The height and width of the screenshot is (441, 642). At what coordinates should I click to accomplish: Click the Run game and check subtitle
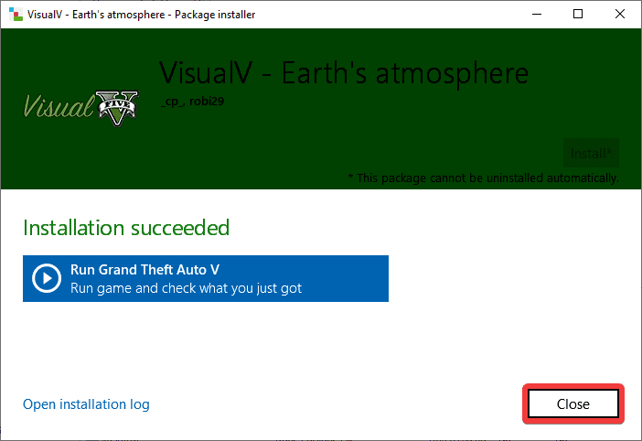pos(186,288)
